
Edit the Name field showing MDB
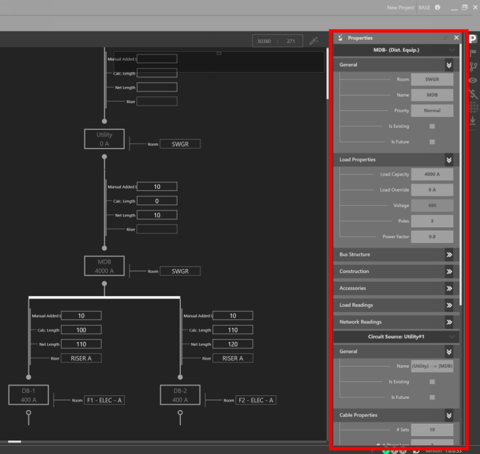pyautogui.click(x=432, y=95)
